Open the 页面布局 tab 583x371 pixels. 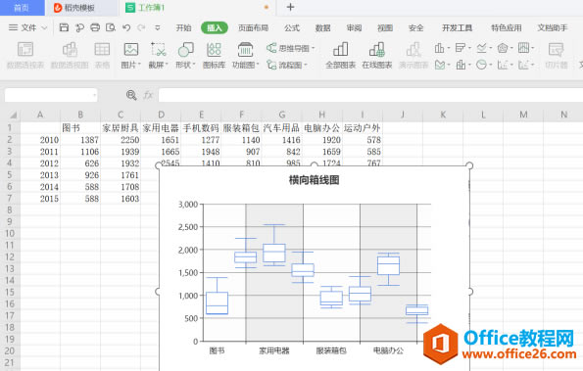(x=253, y=27)
